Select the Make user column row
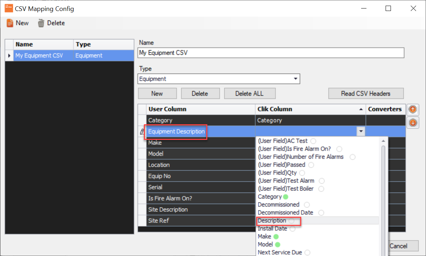 click(x=201, y=143)
